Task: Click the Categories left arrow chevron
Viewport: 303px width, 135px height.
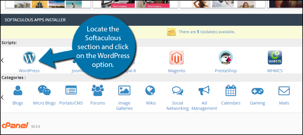Action: click(2, 97)
